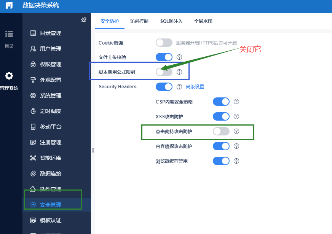Click the 注册管理 form icon
The height and width of the screenshot is (234, 332).
coord(33,142)
